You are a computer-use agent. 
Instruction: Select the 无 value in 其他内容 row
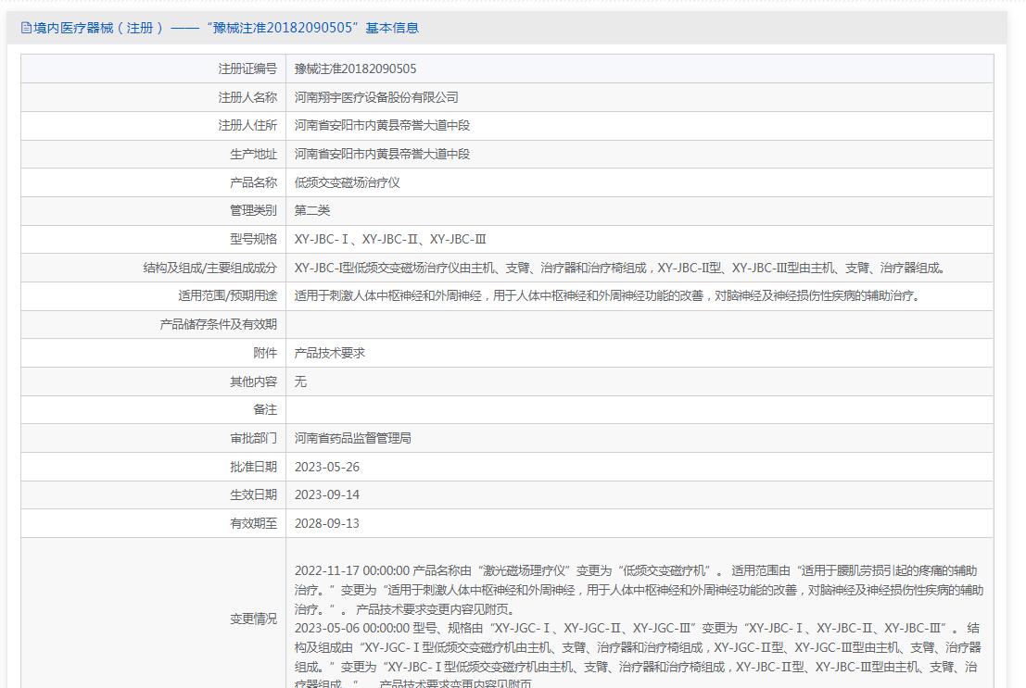(x=300, y=382)
